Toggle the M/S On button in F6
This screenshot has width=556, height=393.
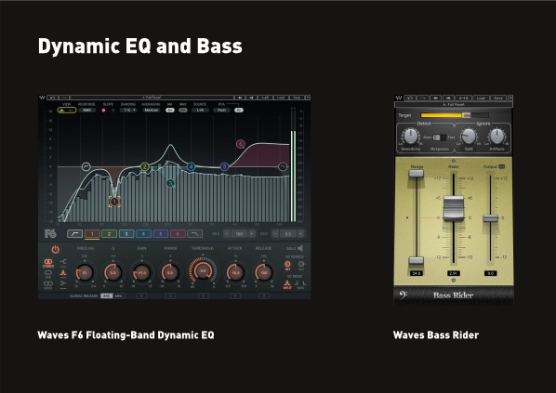tap(170, 111)
